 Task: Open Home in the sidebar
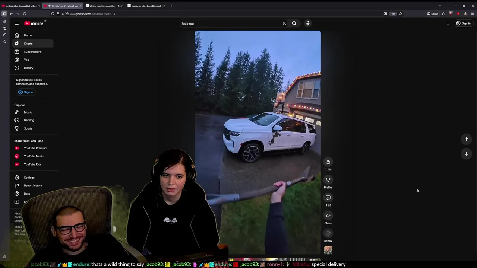coord(32,35)
